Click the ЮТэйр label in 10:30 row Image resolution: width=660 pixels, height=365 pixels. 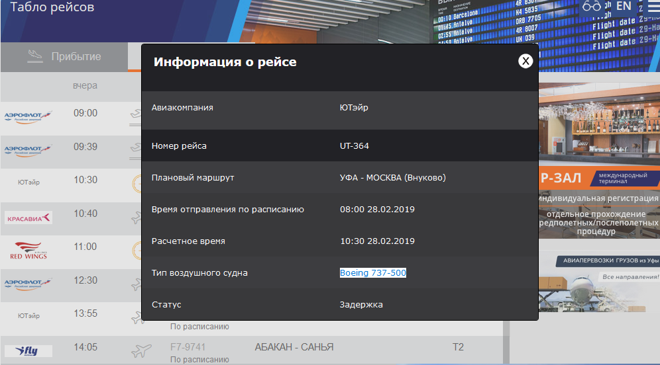[28, 182]
